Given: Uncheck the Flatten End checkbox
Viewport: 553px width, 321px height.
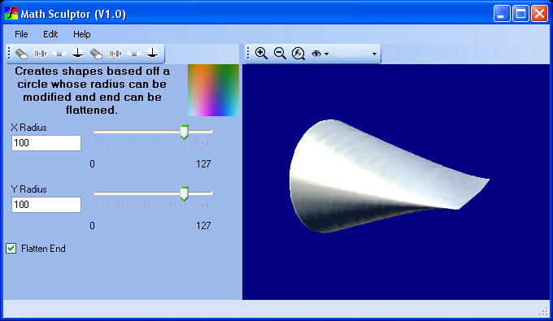Looking at the screenshot, I should [11, 249].
